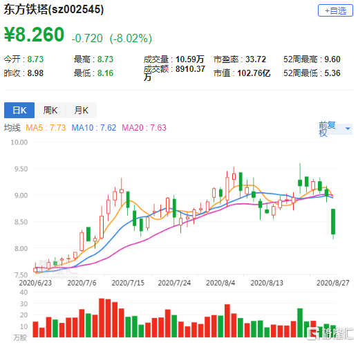
Task: Click the 52周最高 value 9.60
Action: tap(332, 59)
